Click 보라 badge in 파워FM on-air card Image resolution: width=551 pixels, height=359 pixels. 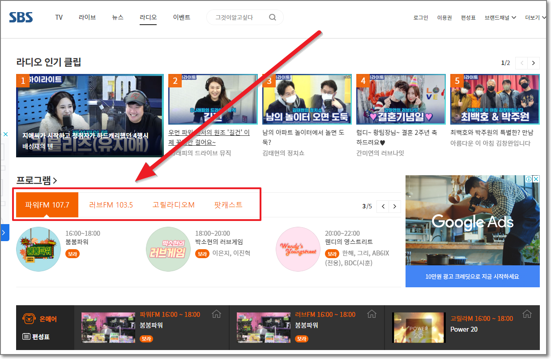(146, 339)
